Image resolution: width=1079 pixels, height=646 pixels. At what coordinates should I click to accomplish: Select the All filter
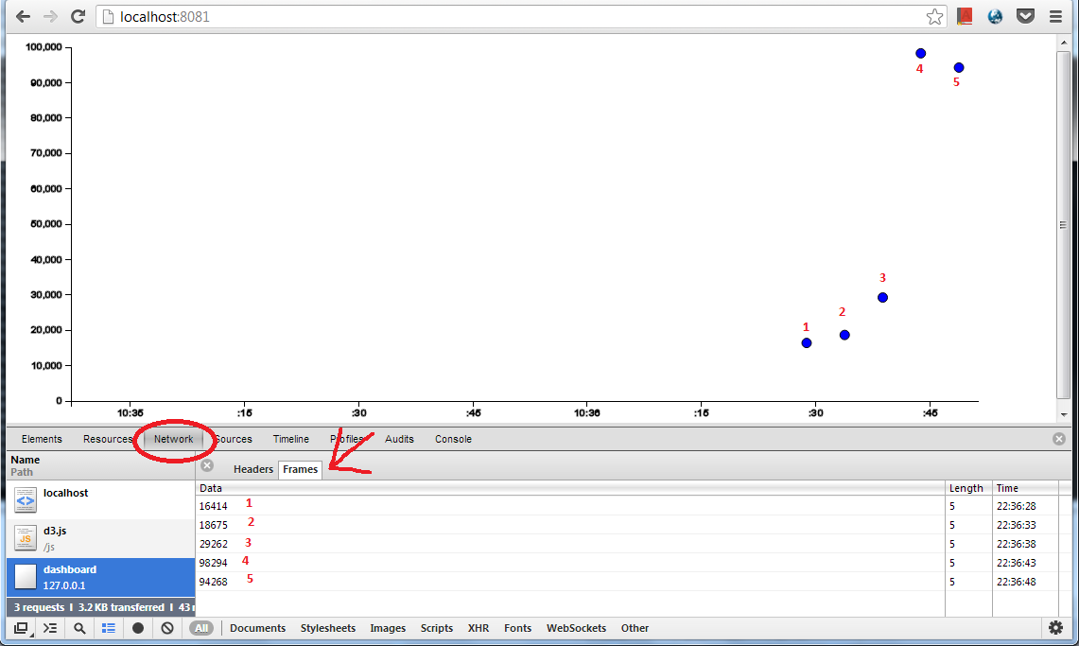pos(200,628)
